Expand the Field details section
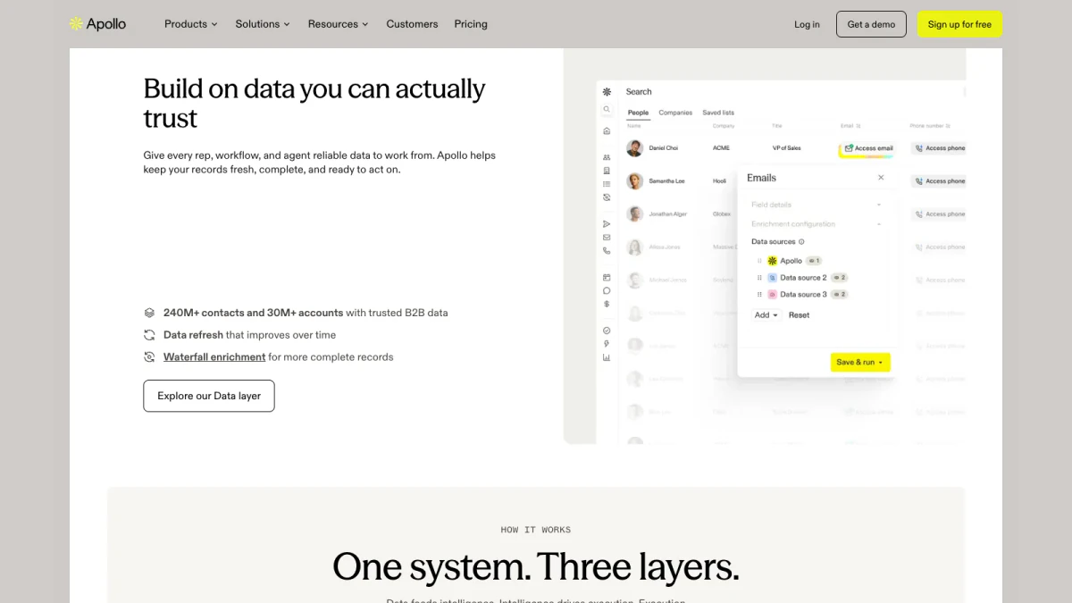The height and width of the screenshot is (603, 1072). 817,205
